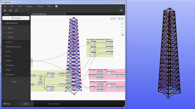Click the Run button
The width and height of the screenshot is (195, 109).
pyautogui.click(x=26, y=104)
